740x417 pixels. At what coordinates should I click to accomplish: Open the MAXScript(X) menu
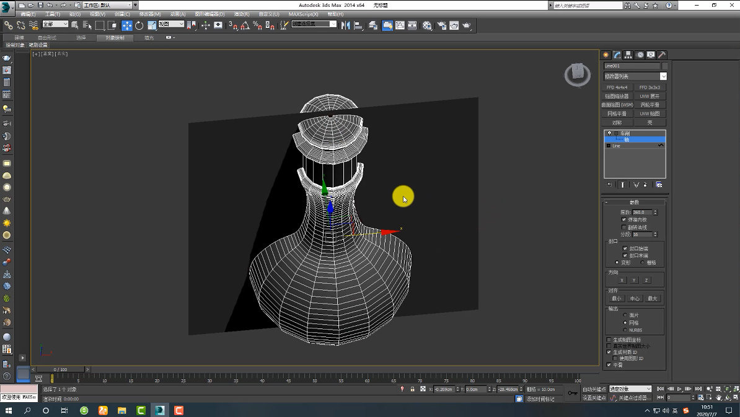pyautogui.click(x=303, y=14)
